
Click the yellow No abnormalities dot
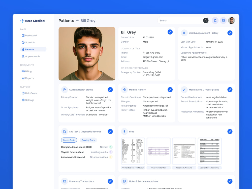pos(111,157)
